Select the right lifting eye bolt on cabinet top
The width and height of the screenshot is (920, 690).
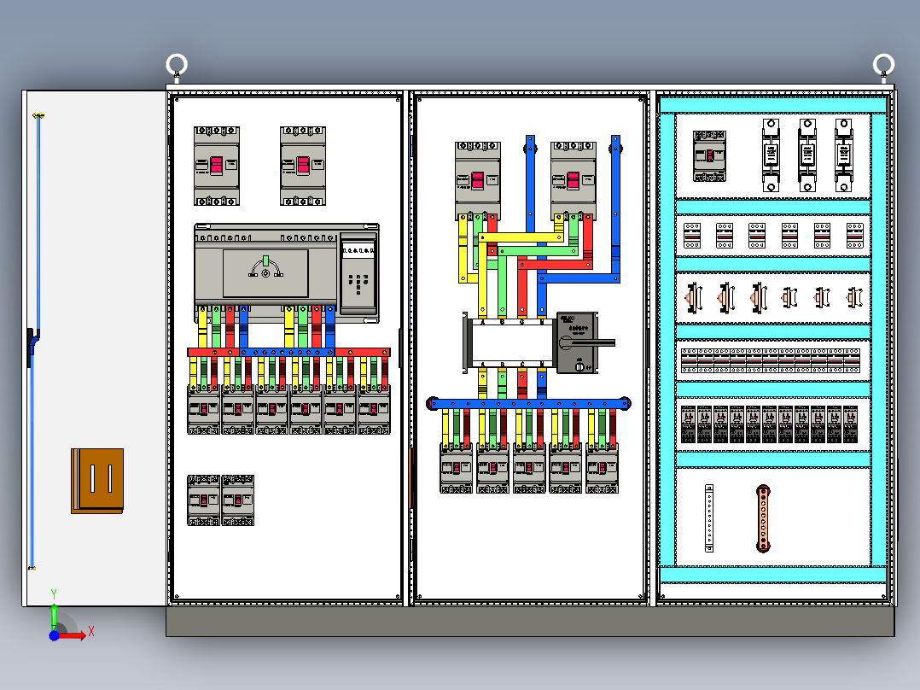pos(883,65)
